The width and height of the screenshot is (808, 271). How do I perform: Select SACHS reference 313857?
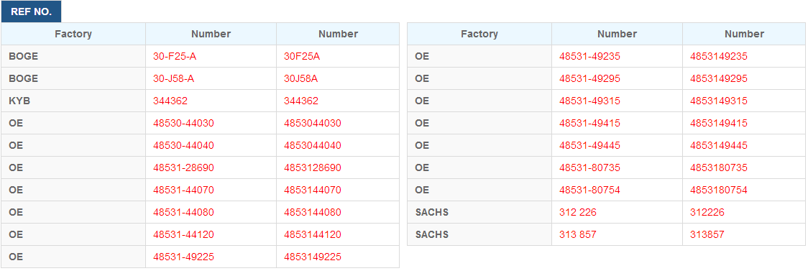[x=707, y=234]
